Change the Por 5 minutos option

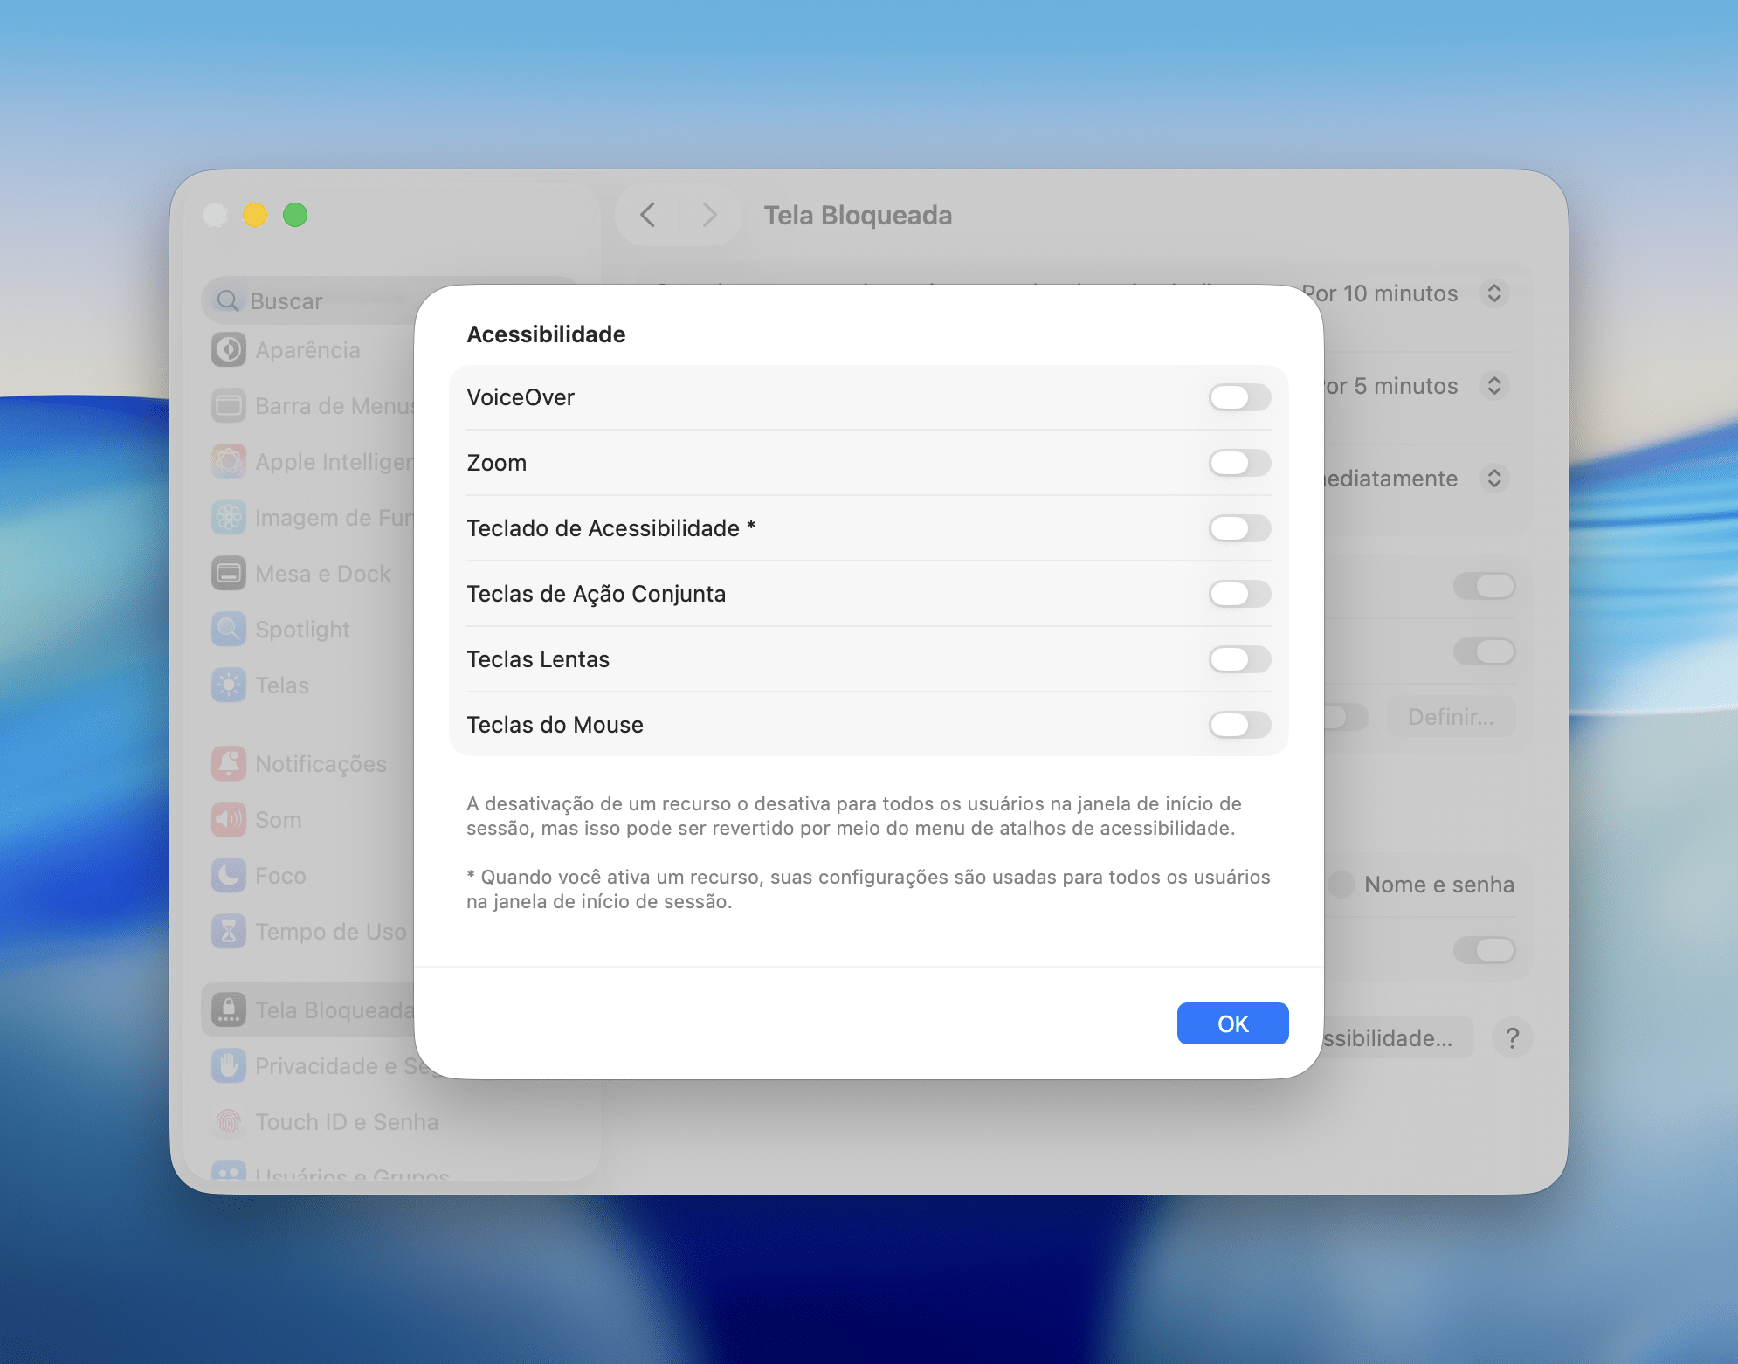point(1494,386)
